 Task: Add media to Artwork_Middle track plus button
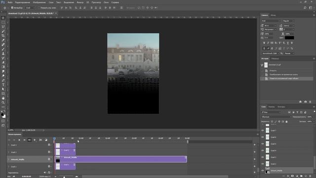[255, 159]
